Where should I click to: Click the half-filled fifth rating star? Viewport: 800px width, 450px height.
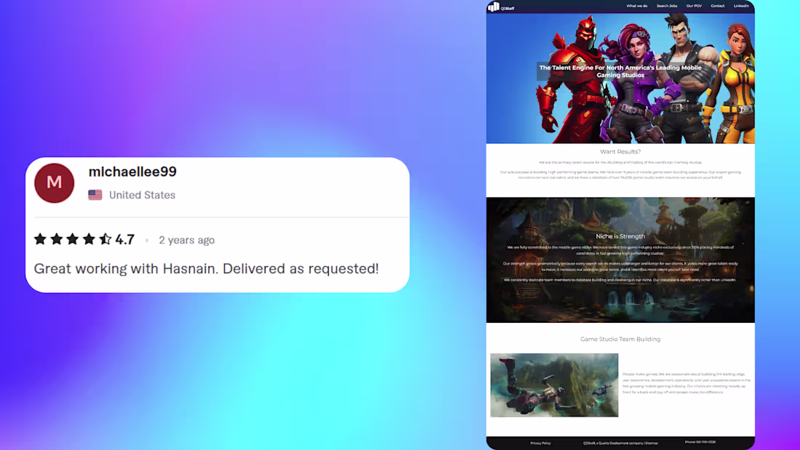pyautogui.click(x=106, y=238)
